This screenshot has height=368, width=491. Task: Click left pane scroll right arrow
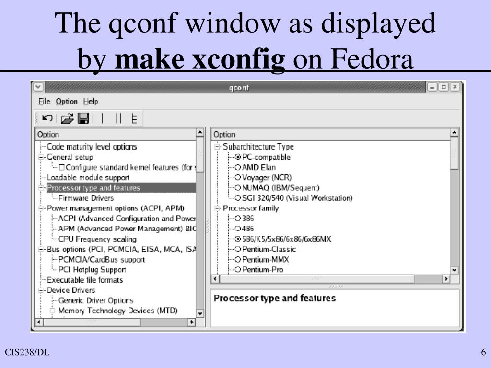(192, 322)
